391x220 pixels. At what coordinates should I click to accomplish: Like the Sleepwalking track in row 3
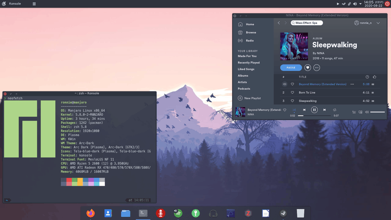[292, 101]
